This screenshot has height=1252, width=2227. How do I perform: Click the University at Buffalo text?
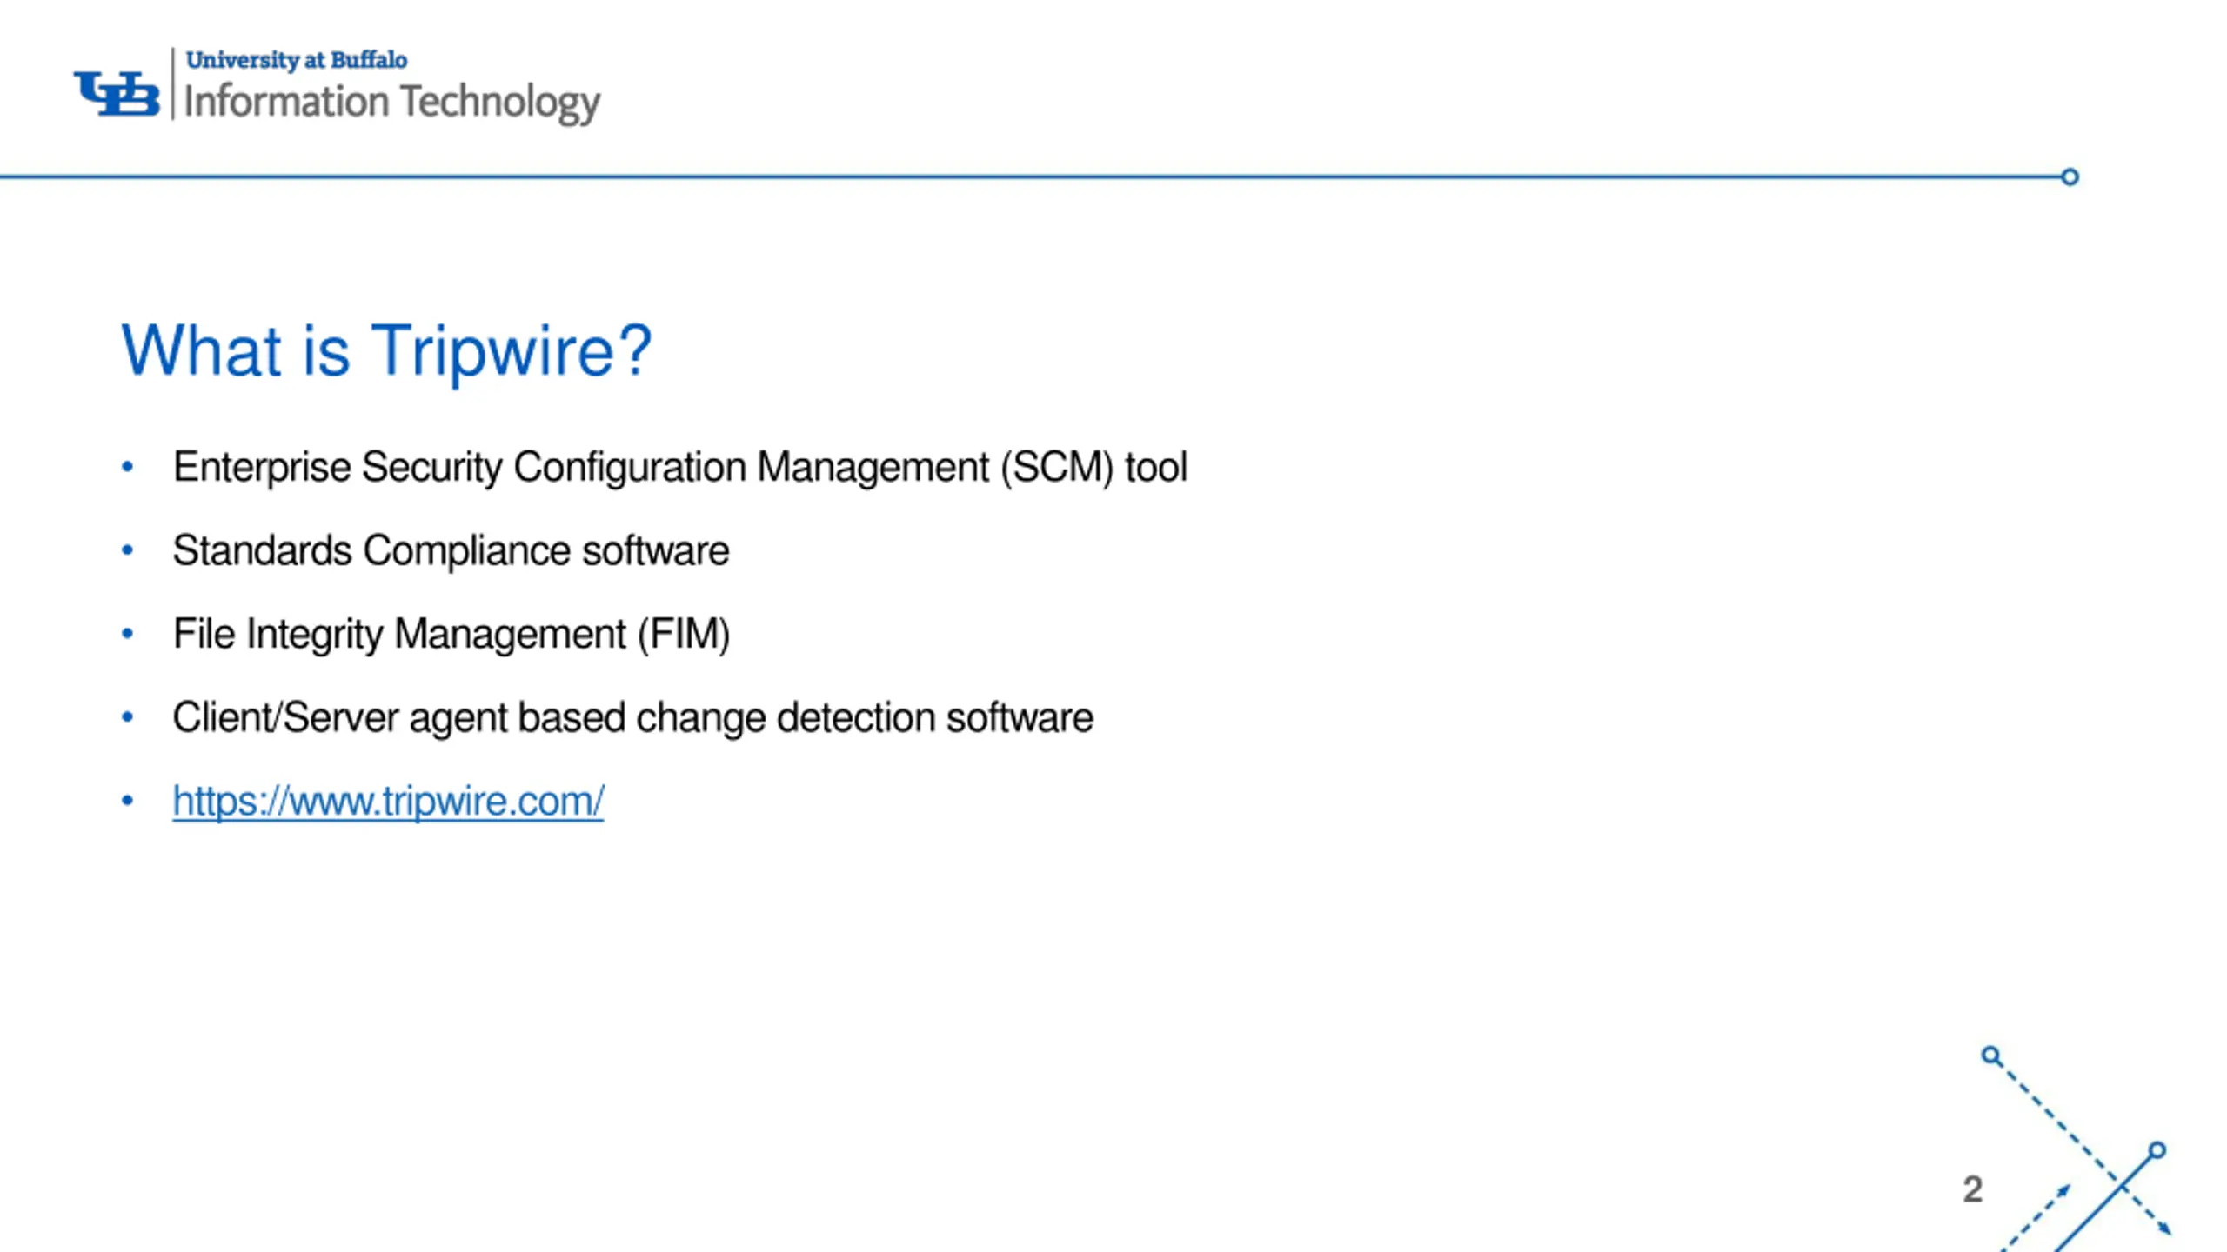point(297,60)
